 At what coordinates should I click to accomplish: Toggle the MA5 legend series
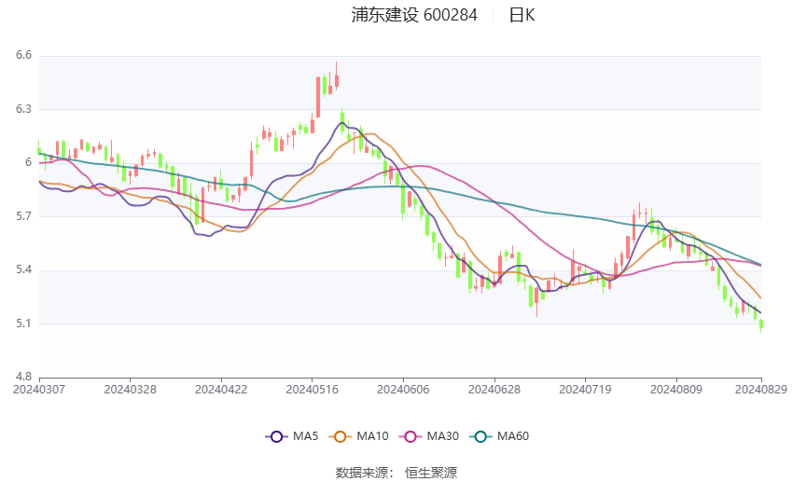click(292, 436)
